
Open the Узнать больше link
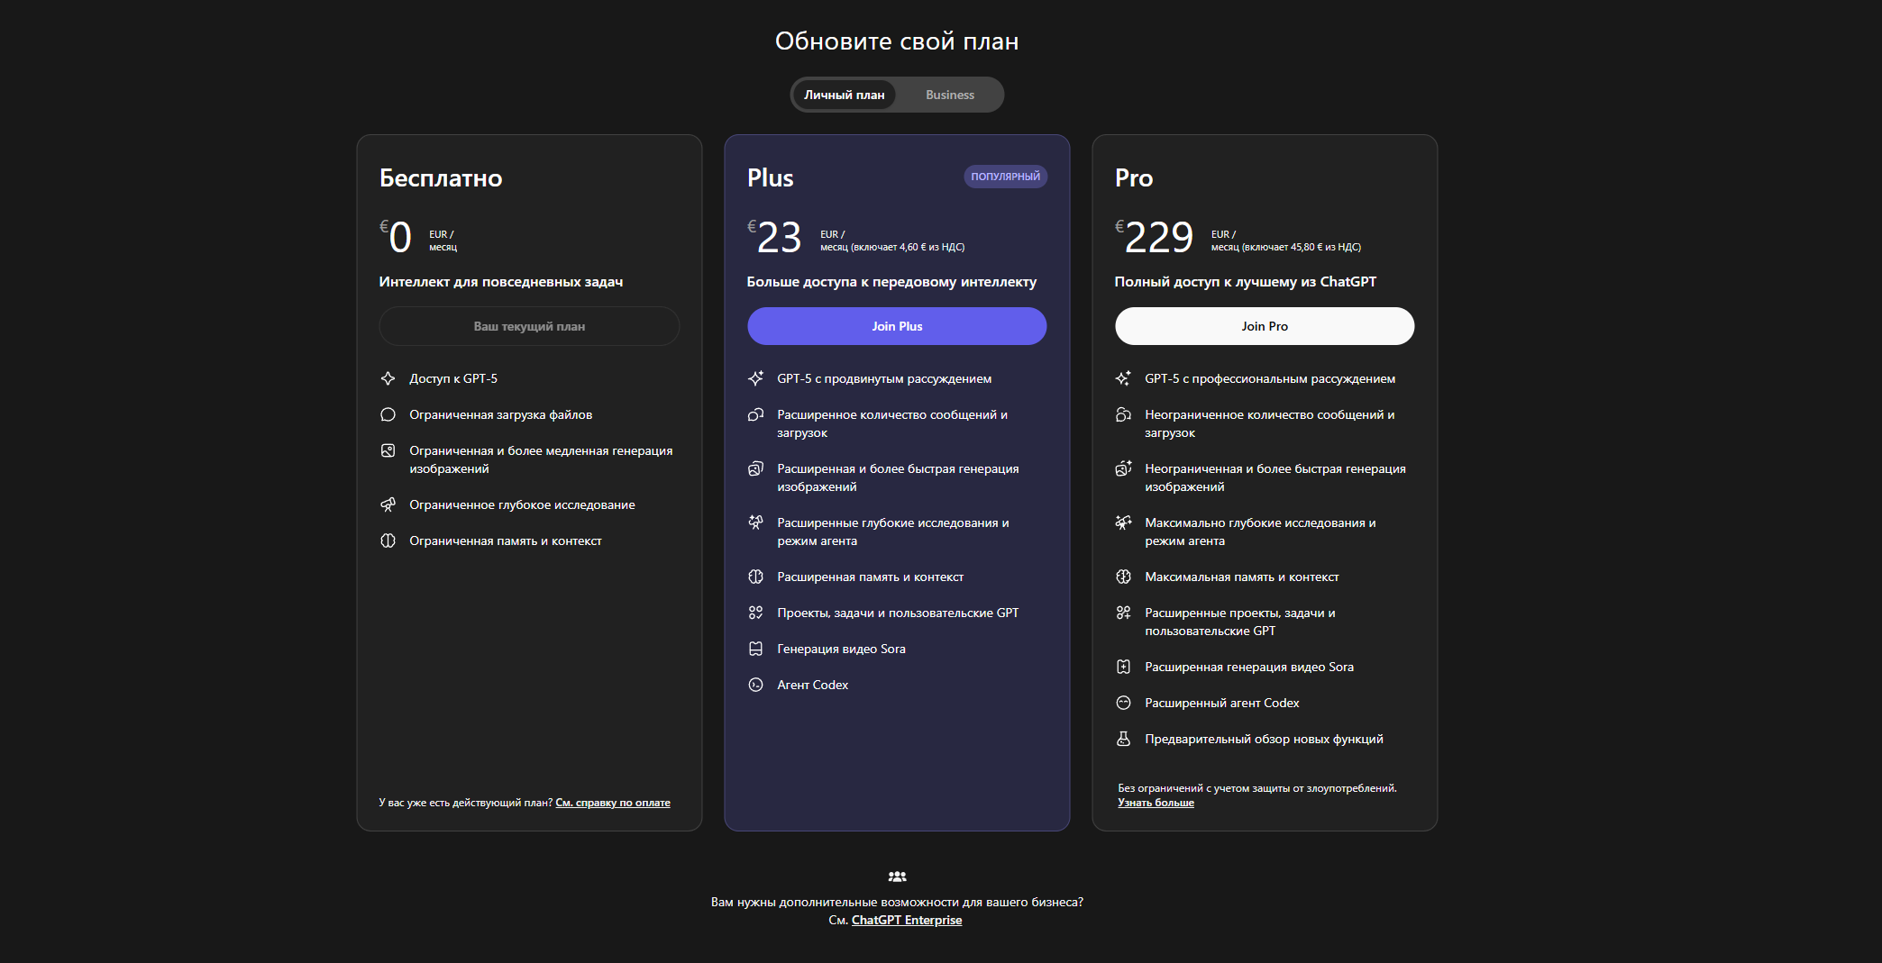point(1156,803)
